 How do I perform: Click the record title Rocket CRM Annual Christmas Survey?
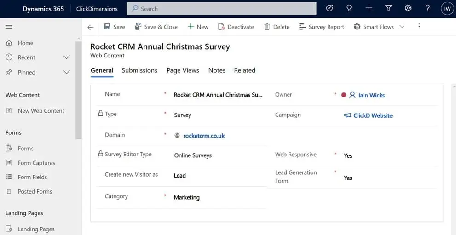point(160,47)
